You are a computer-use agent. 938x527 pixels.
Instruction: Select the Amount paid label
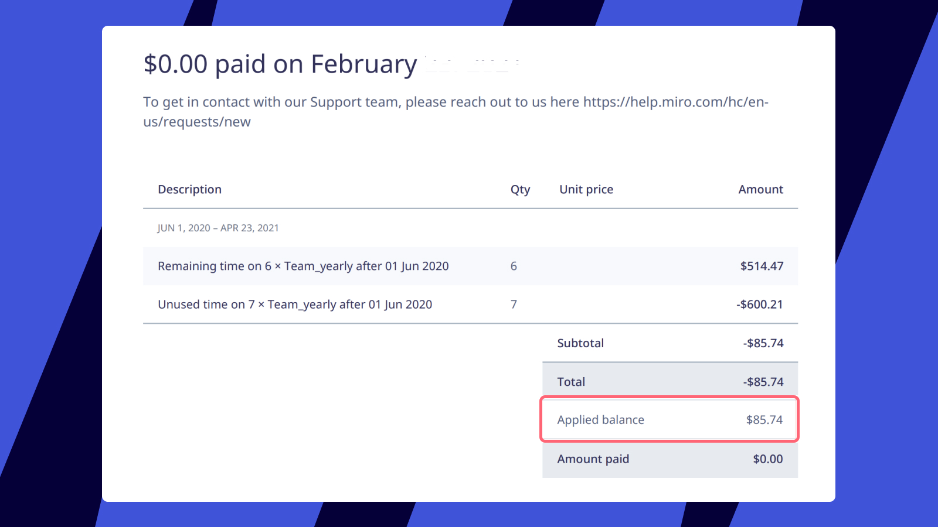coord(593,459)
